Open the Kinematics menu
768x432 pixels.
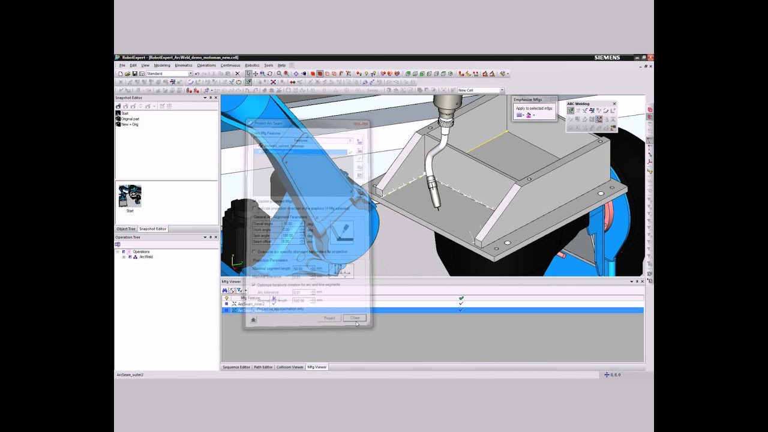point(184,65)
